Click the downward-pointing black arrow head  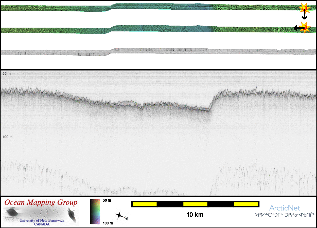(304, 18)
